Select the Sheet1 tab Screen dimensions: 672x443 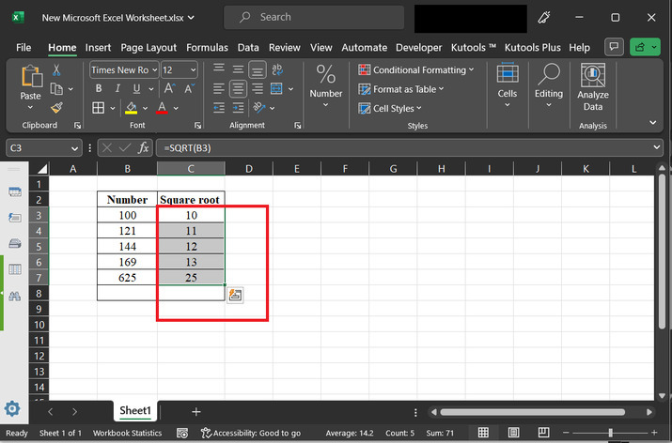(135, 410)
